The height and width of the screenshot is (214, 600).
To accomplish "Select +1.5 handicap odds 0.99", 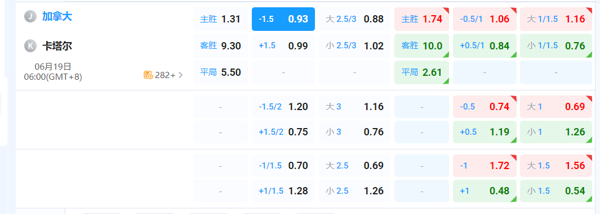I will pyautogui.click(x=283, y=45).
